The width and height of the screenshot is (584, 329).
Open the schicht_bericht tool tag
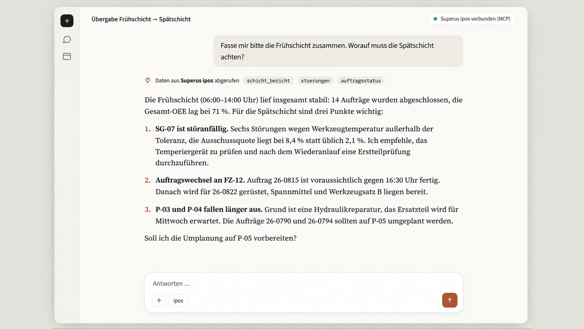pos(268,80)
